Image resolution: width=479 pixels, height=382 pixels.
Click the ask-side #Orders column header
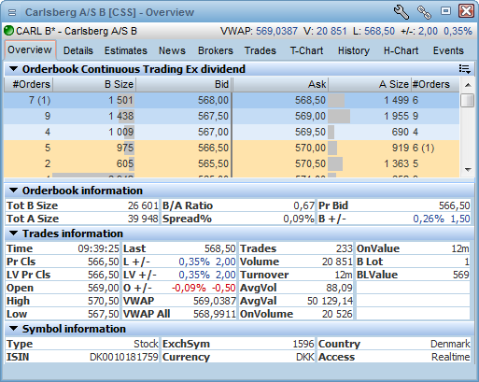tap(435, 84)
